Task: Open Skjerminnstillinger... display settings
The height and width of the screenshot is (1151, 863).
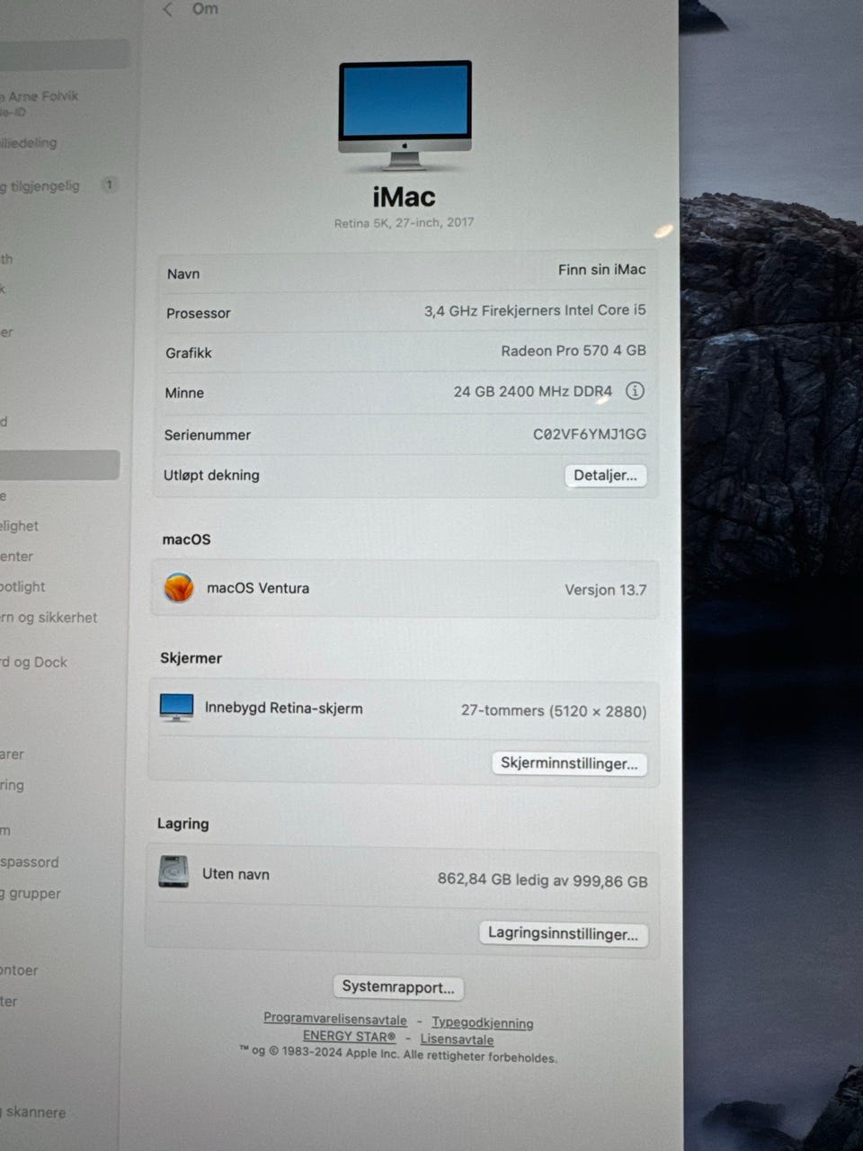Action: [x=569, y=763]
